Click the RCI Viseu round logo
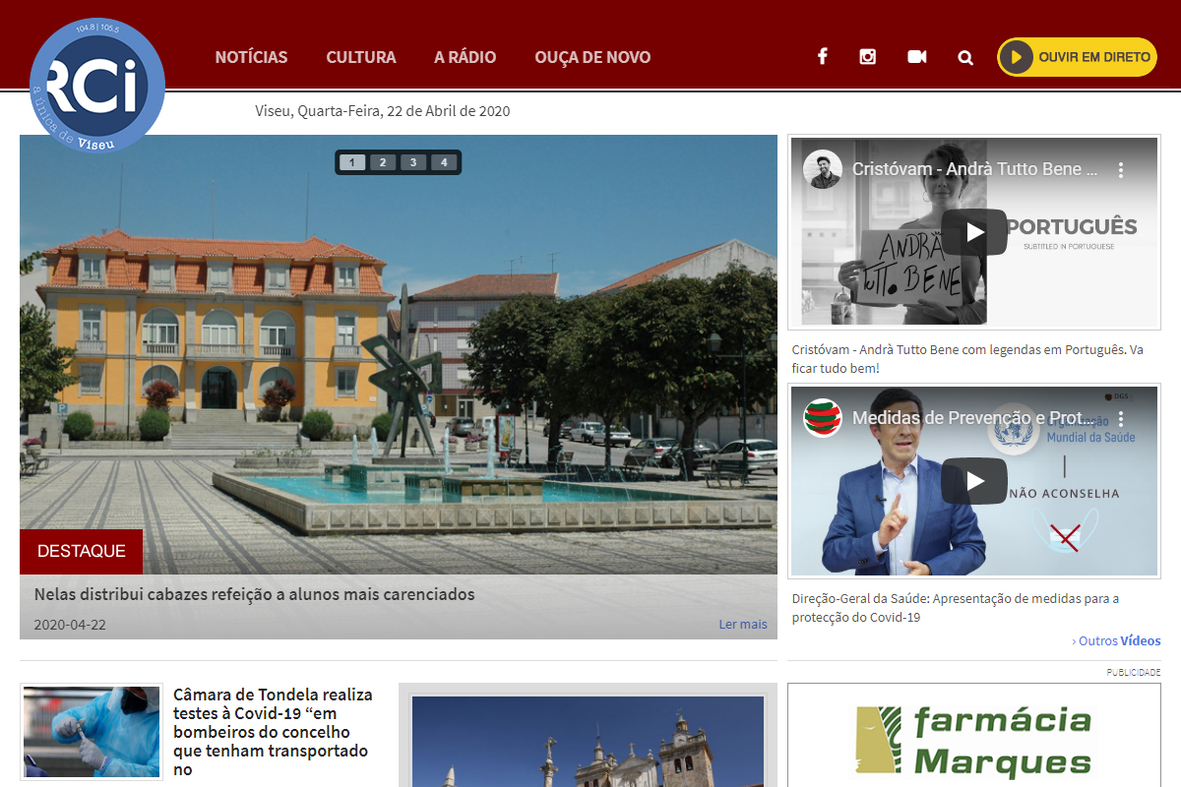This screenshot has height=787, width=1181. [x=96, y=86]
